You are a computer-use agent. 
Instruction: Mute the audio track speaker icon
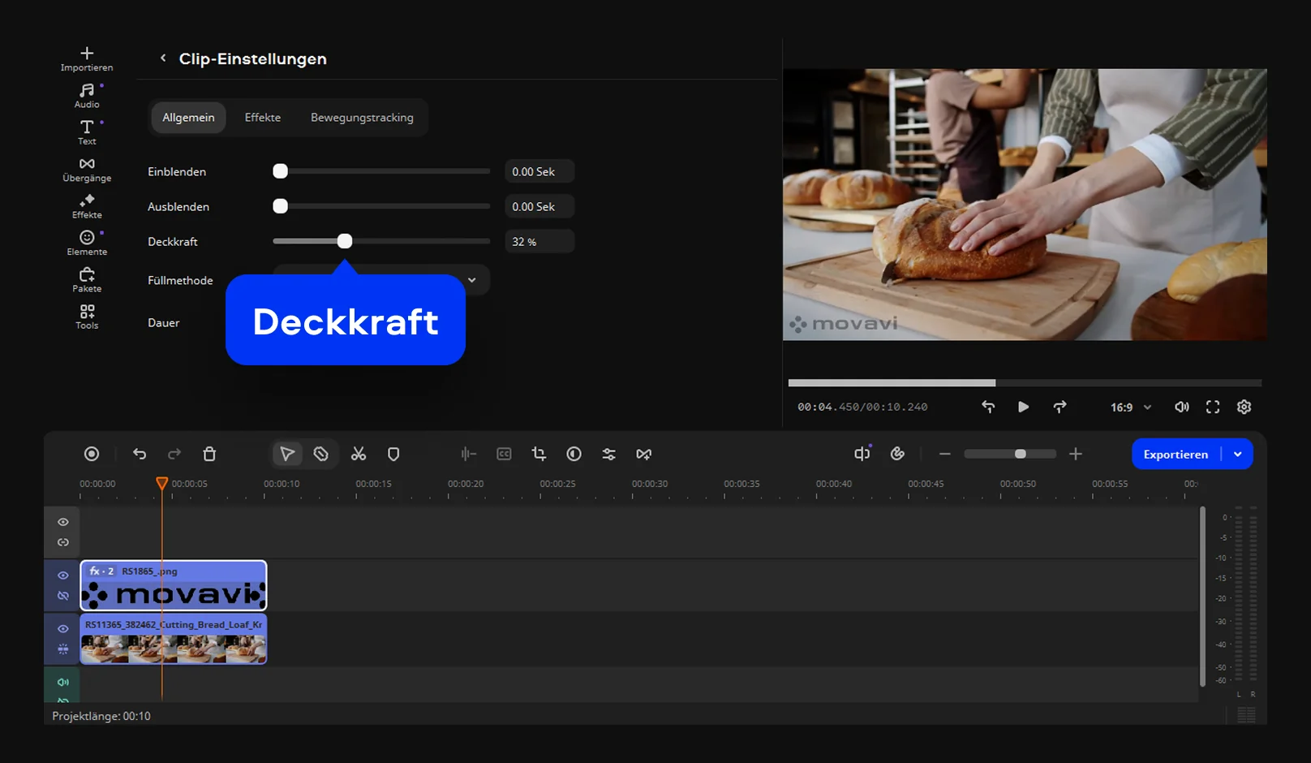63,682
